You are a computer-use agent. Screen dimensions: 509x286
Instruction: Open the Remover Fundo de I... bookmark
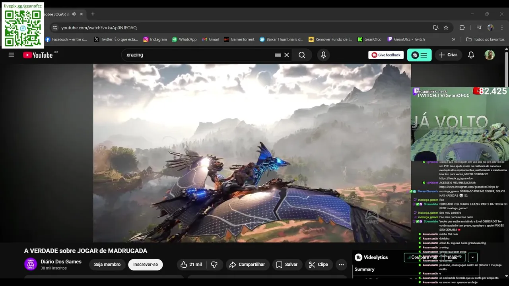(330, 39)
